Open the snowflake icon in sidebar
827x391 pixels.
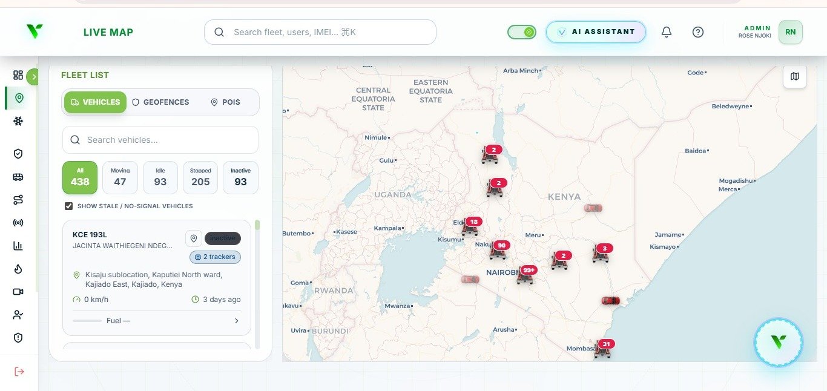[x=18, y=121]
